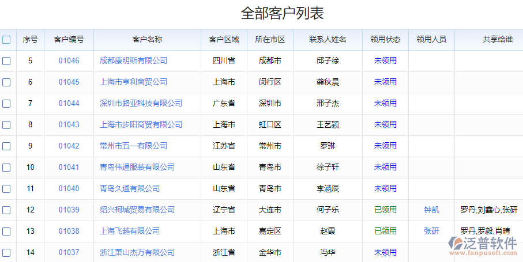The height and width of the screenshot is (262, 523).
Task: Tick the checkbox for row number 12
Action: pyautogui.click(x=6, y=210)
